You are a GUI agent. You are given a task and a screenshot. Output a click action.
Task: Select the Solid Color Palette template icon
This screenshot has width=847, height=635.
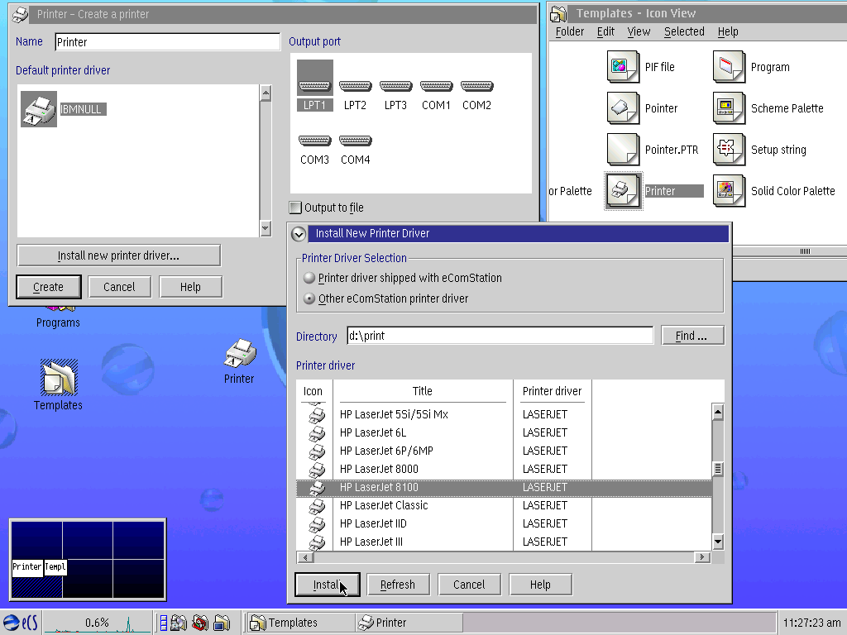point(729,191)
